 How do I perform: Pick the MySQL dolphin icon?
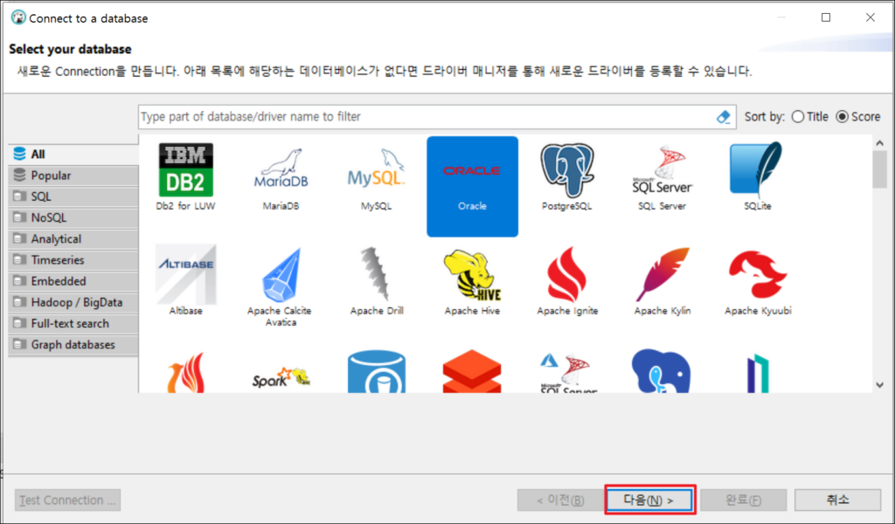coord(376,169)
